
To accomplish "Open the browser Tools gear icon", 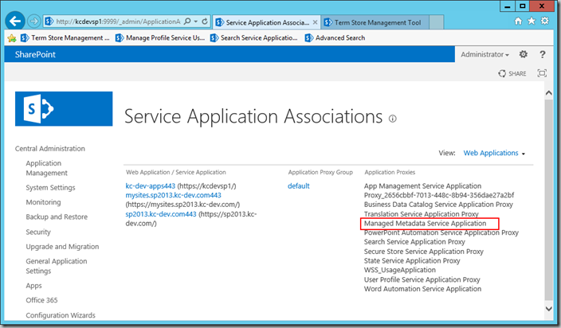I will point(545,21).
